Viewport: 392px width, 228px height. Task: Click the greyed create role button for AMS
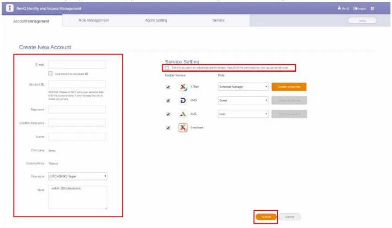click(289, 114)
